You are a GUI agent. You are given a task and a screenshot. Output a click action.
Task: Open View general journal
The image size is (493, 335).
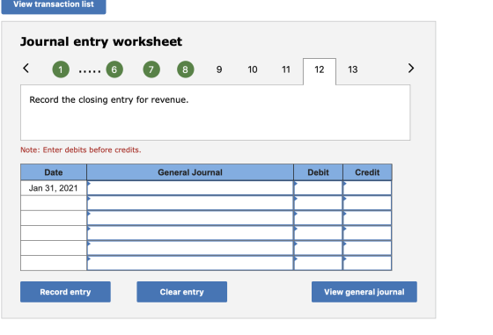364,292
